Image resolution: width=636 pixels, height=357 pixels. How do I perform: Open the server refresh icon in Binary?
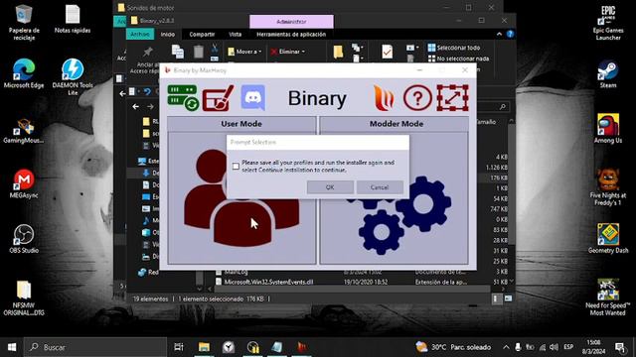click(183, 97)
